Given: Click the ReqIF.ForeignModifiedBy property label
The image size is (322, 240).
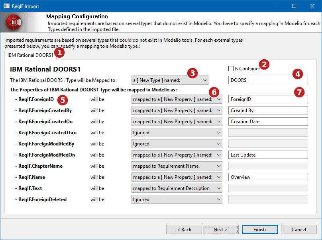Looking at the screenshot, I should pyautogui.click(x=46, y=144).
